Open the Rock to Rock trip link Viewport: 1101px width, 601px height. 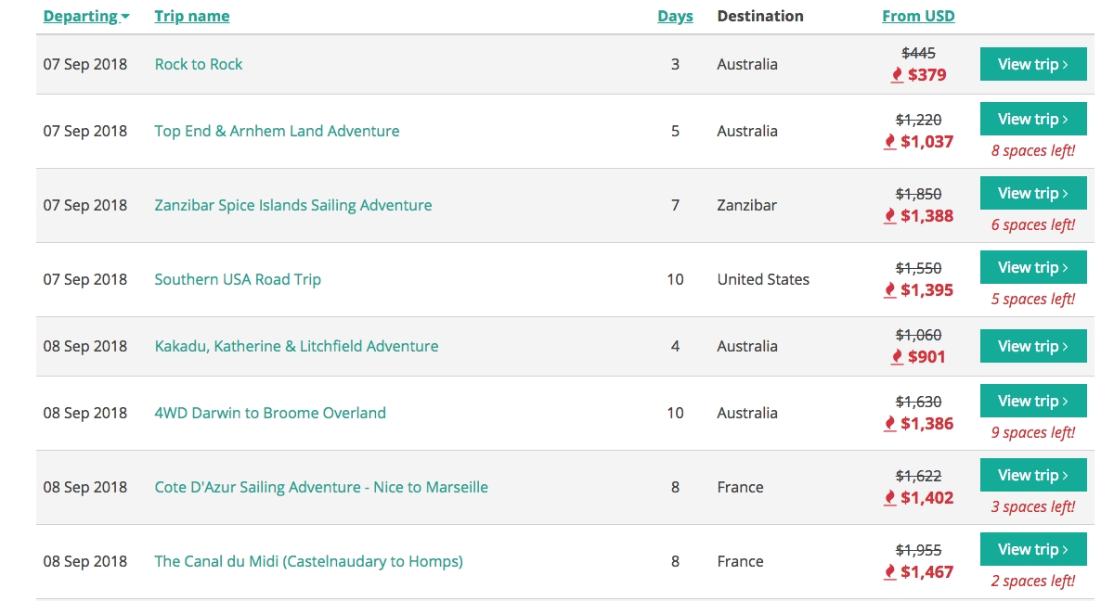[x=199, y=64]
